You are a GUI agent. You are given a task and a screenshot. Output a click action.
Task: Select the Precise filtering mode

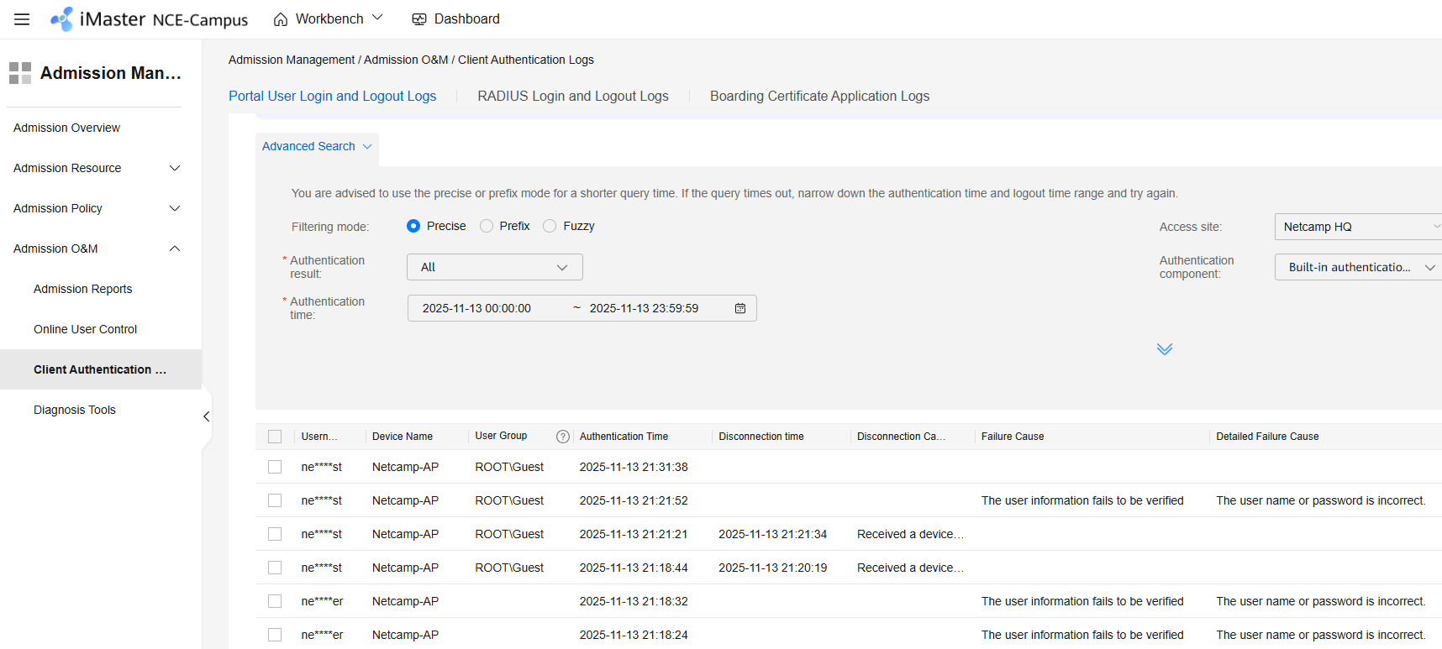[413, 226]
